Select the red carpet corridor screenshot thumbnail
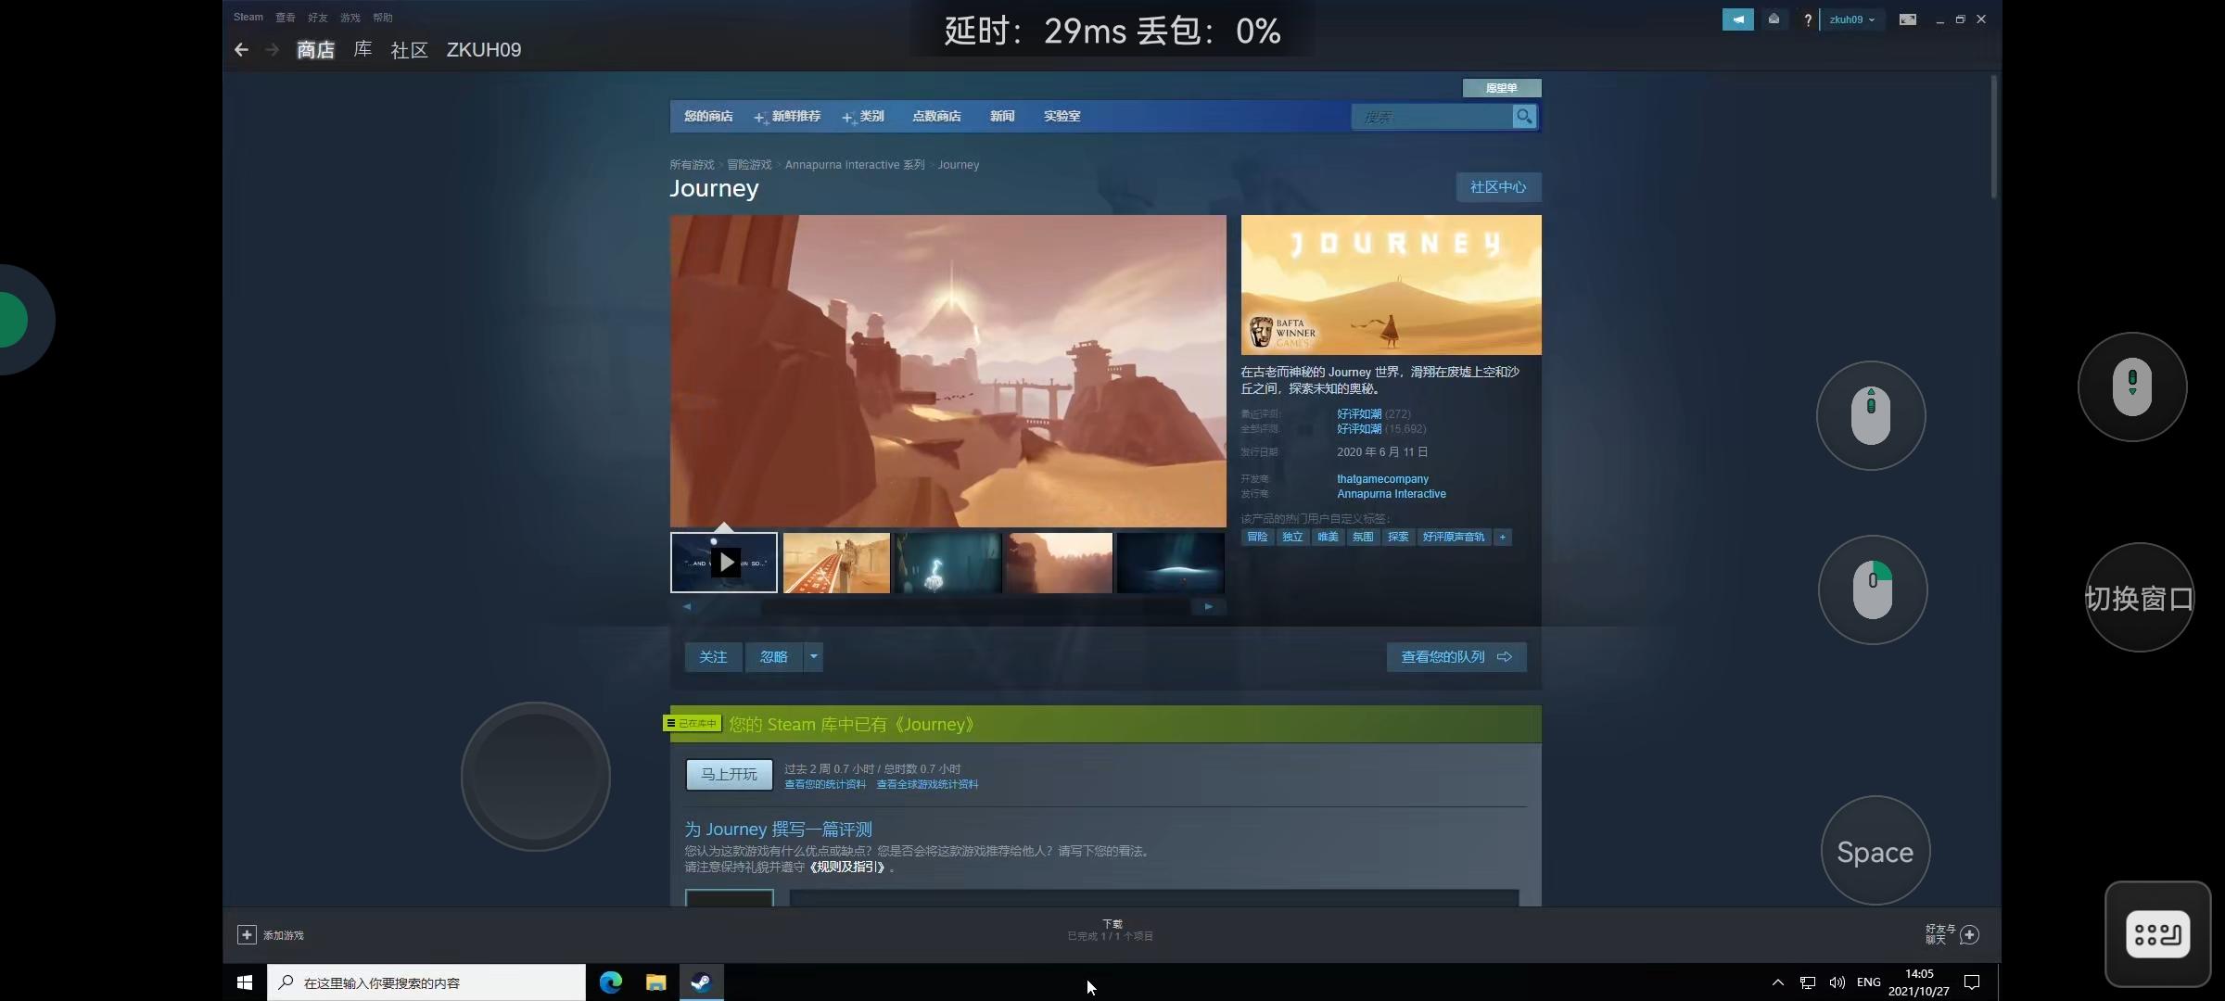The image size is (2225, 1001). click(x=836, y=563)
